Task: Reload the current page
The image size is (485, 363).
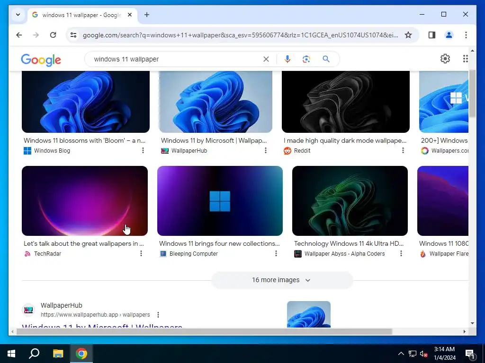Action: tap(53, 35)
